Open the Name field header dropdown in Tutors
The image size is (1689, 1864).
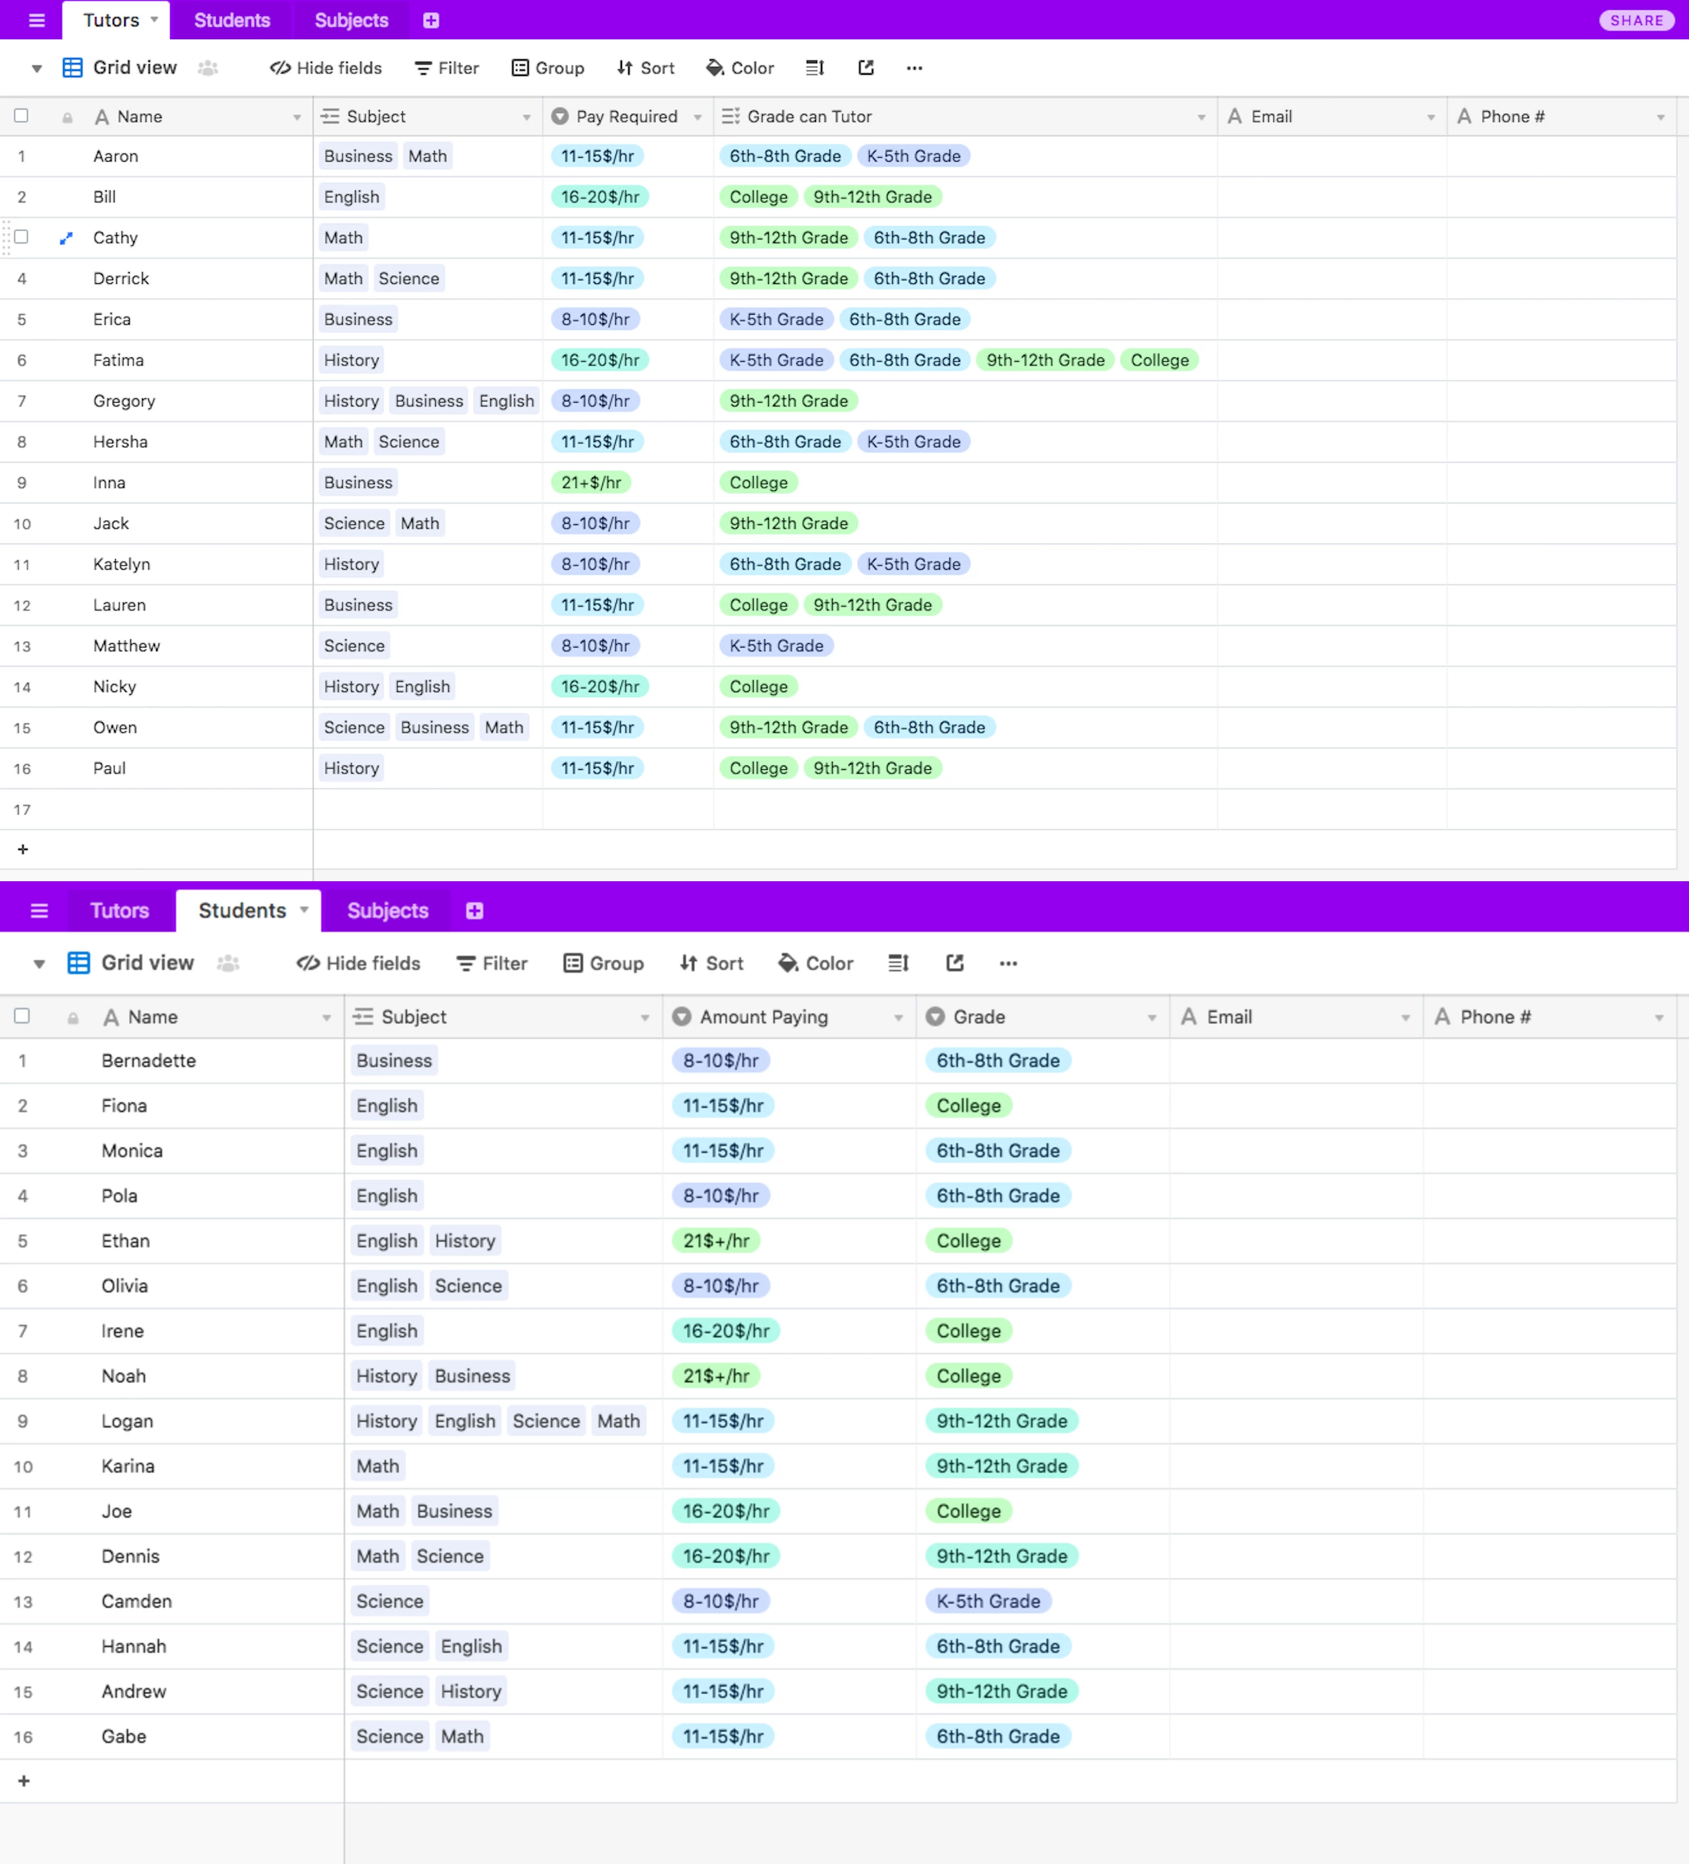point(297,116)
